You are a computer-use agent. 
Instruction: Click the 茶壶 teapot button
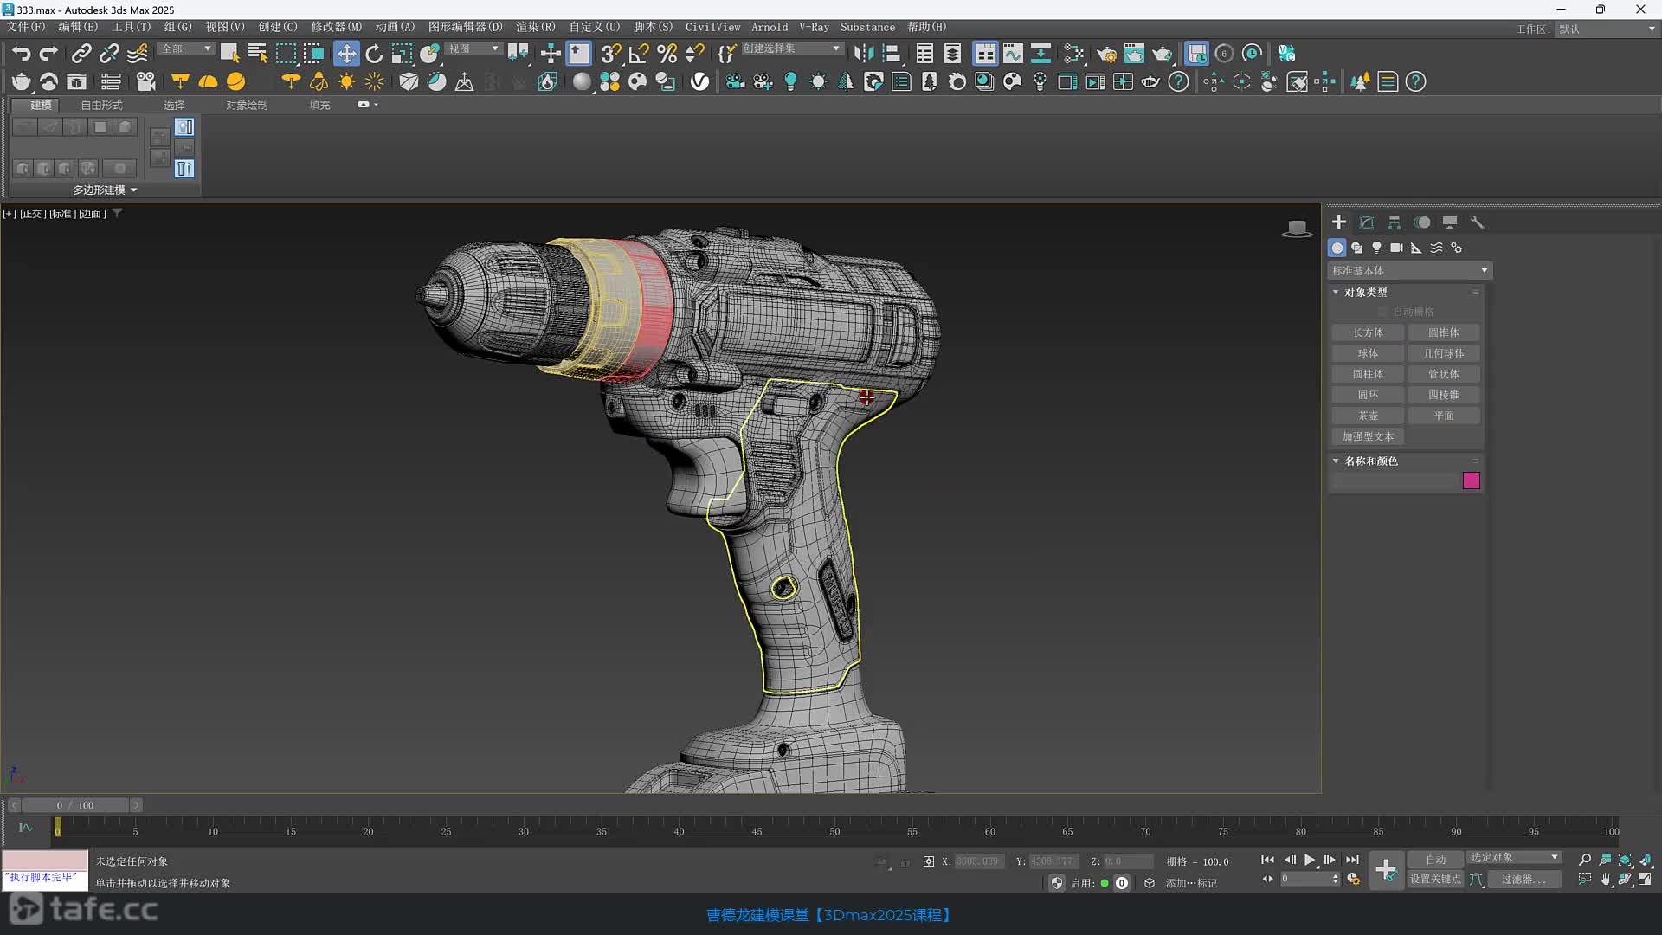coord(1368,416)
